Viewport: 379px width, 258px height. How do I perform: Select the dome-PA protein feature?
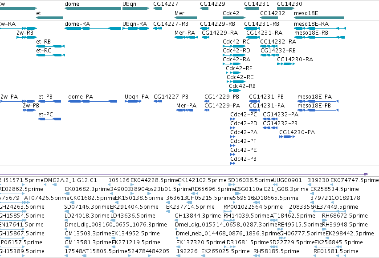click(93, 101)
